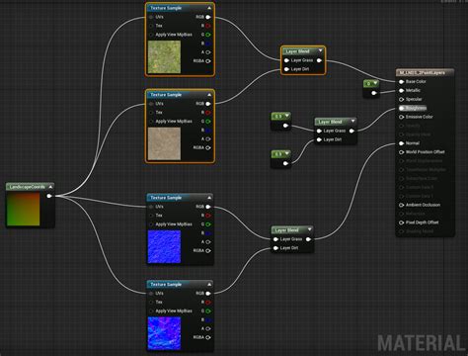The width and height of the screenshot is (468, 356).
Task: Click the Base Color input pin
Action: pyautogui.click(x=401, y=81)
